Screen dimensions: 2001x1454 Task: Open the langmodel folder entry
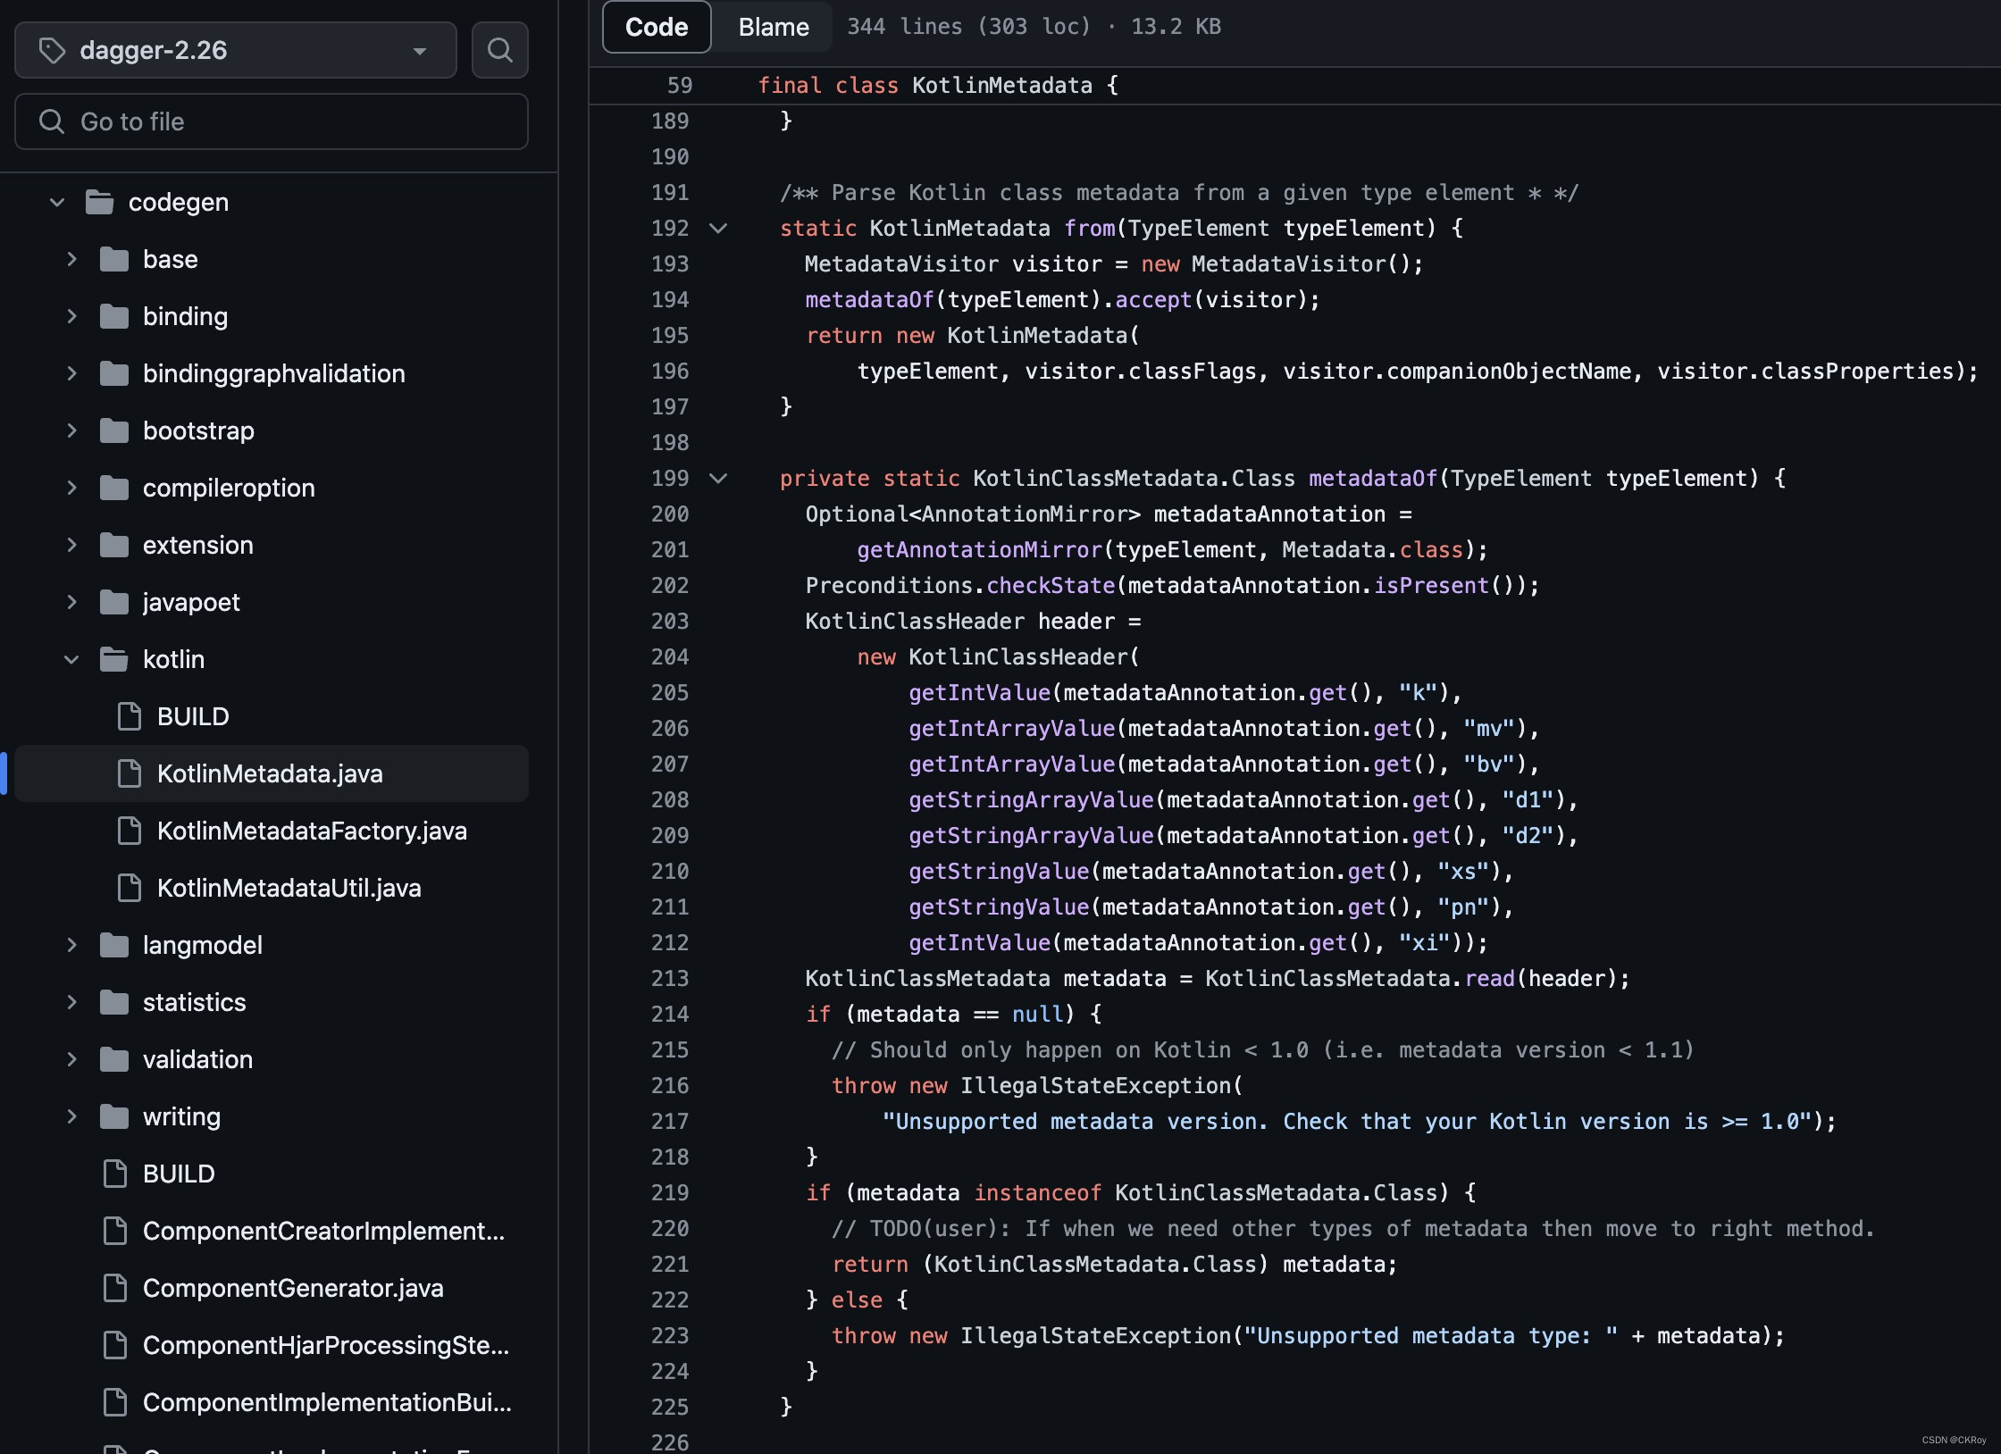pyautogui.click(x=203, y=945)
